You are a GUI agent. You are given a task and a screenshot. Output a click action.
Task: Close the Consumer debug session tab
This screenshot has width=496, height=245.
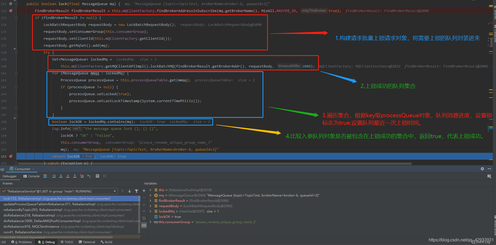[x=33, y=169]
